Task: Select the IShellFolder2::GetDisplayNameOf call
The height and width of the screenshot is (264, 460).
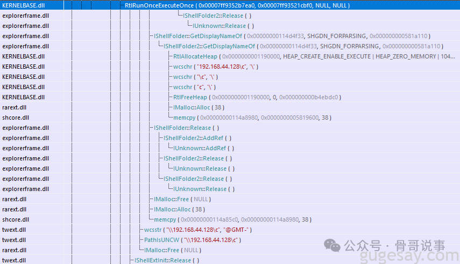Action: pos(303,46)
